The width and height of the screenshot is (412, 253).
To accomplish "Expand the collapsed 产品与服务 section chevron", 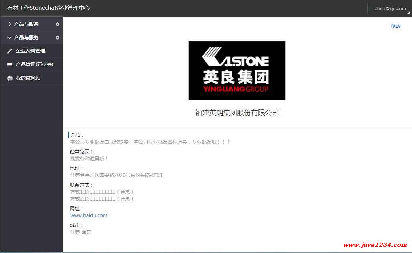I will click(10, 24).
